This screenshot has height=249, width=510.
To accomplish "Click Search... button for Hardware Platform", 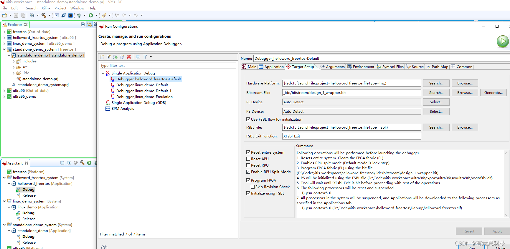I will pyautogui.click(x=436, y=83).
